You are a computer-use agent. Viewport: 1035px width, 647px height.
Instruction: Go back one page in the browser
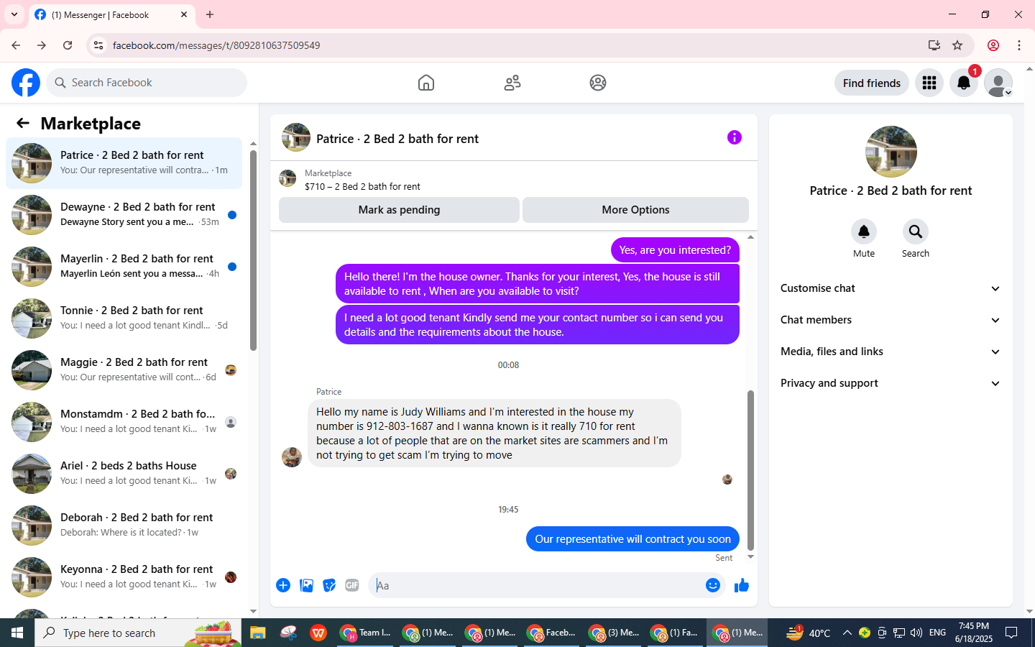(16, 45)
